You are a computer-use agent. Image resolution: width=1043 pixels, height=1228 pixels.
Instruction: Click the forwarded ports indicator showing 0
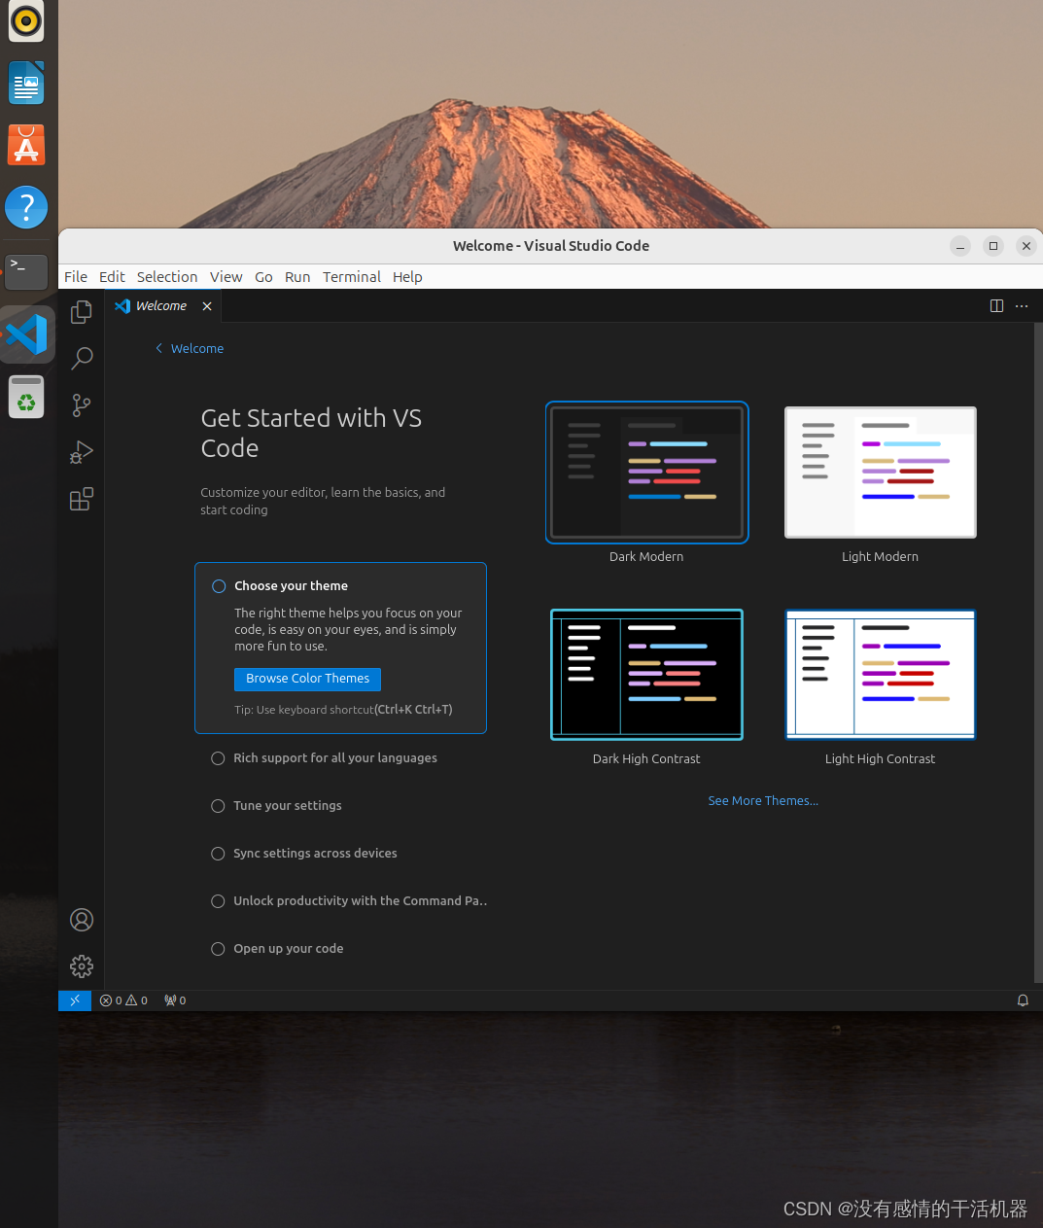[175, 1000]
